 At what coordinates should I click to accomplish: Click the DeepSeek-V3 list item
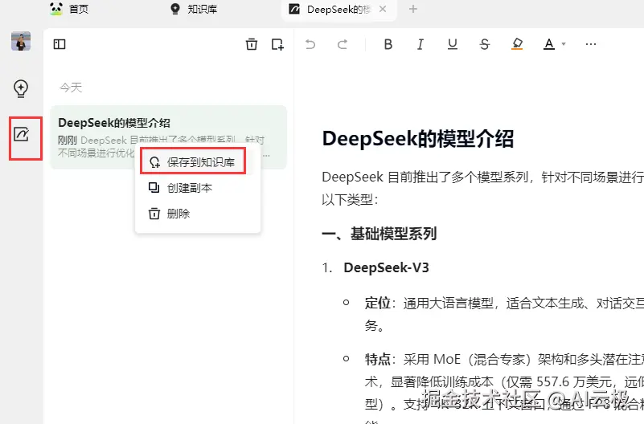tap(386, 267)
